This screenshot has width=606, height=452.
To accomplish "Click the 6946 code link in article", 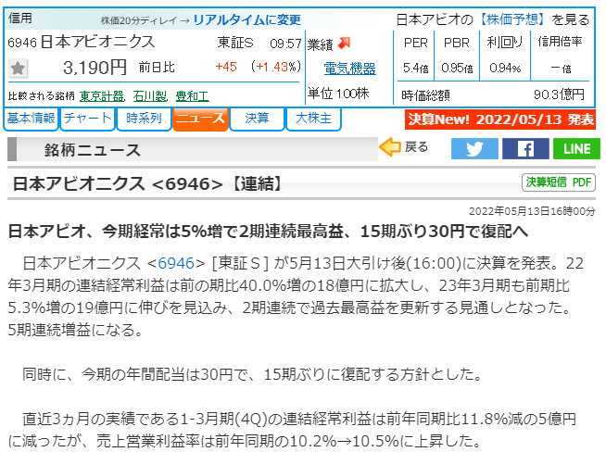I will tap(176, 263).
